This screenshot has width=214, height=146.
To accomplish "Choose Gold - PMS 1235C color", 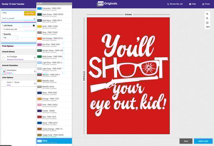I will [54, 27].
